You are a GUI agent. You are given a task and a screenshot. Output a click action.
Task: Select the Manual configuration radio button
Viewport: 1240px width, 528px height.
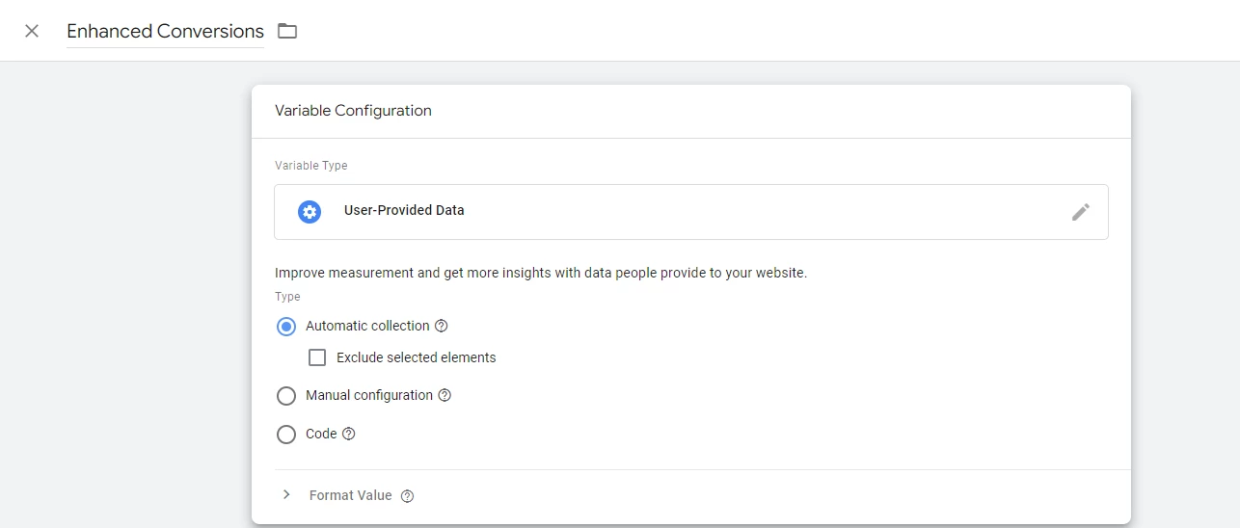coord(286,396)
